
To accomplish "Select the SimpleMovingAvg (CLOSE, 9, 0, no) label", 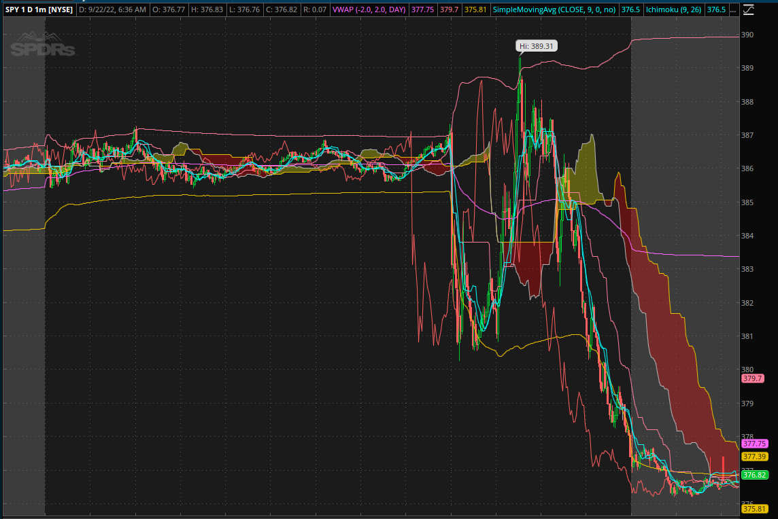I will click(x=554, y=10).
